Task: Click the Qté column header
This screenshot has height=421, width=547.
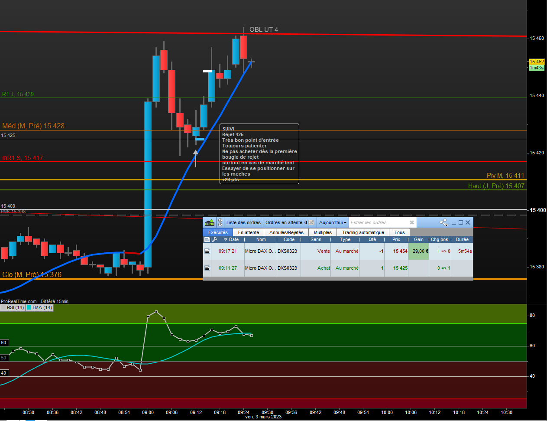Action: point(372,239)
